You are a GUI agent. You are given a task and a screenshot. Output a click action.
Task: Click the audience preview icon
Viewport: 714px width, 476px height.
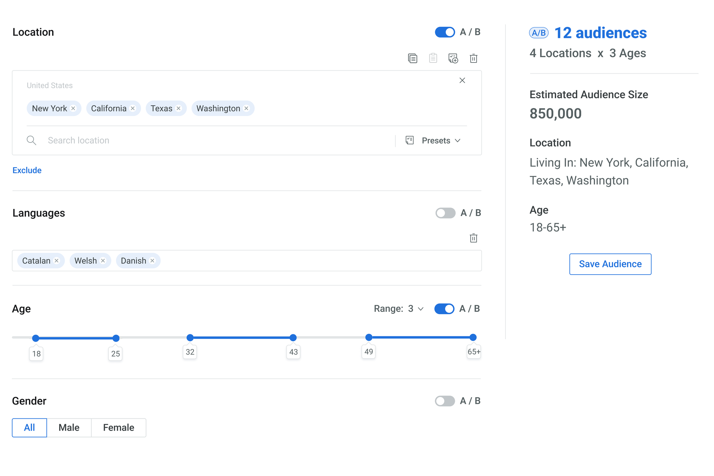click(x=453, y=58)
